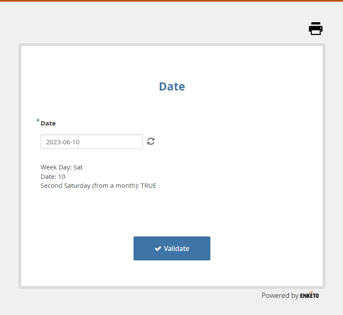343x315 pixels.
Task: Click the "Date" form title heading
Action: pyautogui.click(x=172, y=87)
